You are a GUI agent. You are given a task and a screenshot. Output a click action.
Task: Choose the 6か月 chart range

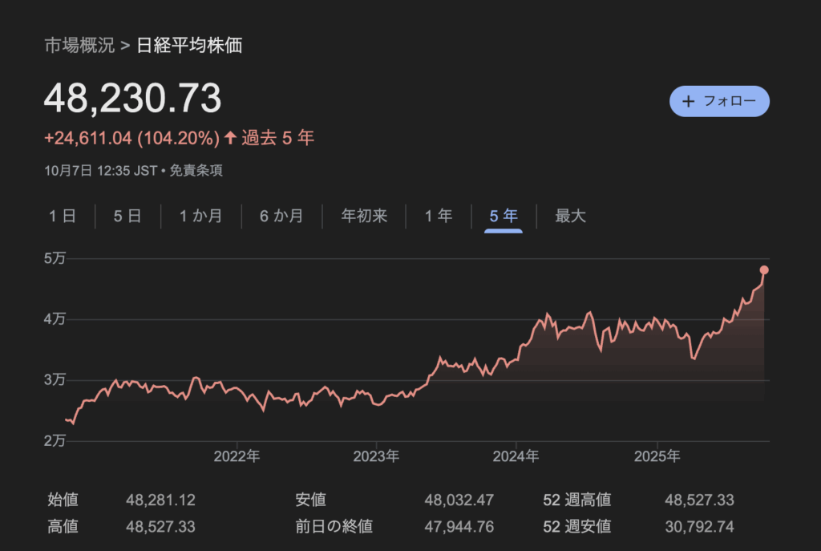(281, 216)
